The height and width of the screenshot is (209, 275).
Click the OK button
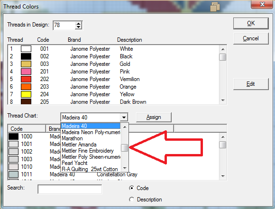[x=251, y=23]
